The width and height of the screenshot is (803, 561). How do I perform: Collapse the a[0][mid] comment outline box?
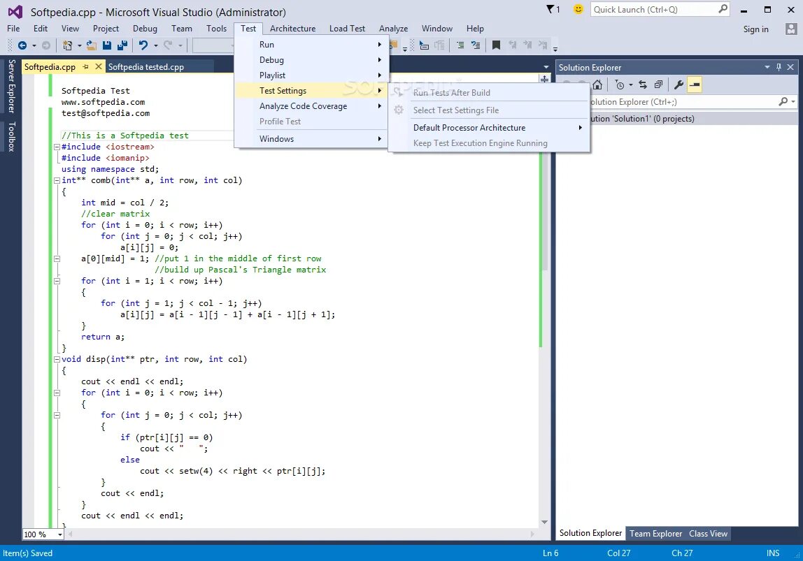[57, 258]
